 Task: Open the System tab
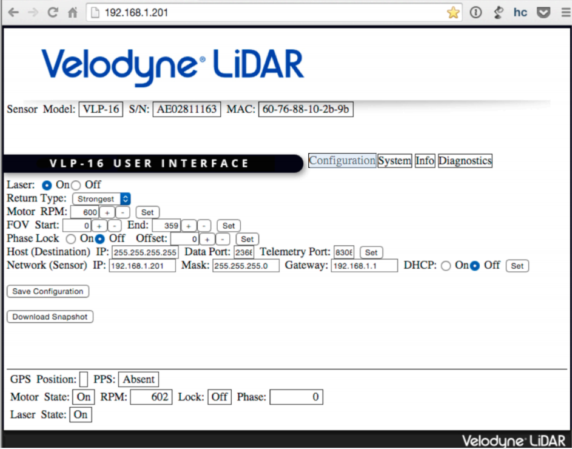click(x=395, y=161)
